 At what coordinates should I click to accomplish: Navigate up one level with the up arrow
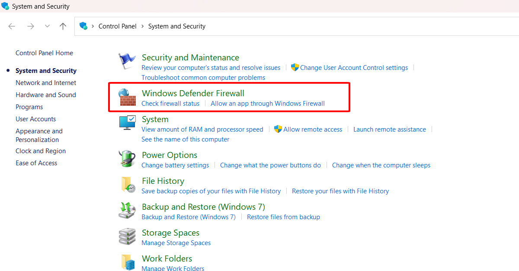[63, 26]
